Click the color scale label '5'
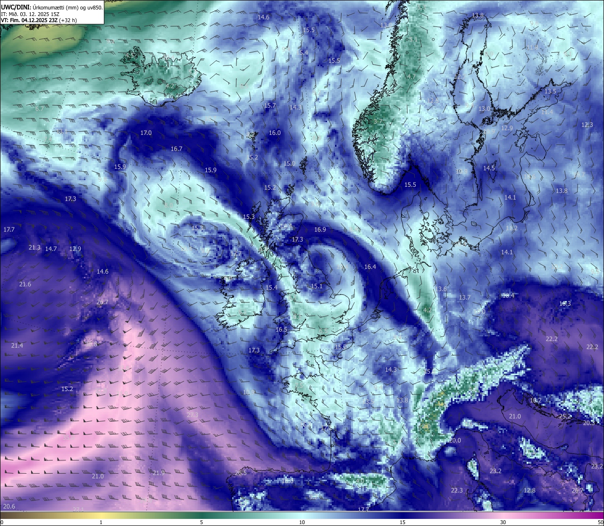The image size is (604, 526). (x=201, y=522)
